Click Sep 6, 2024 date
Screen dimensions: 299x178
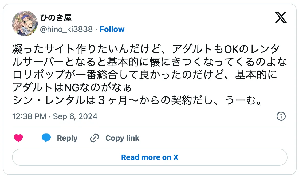[76, 116]
